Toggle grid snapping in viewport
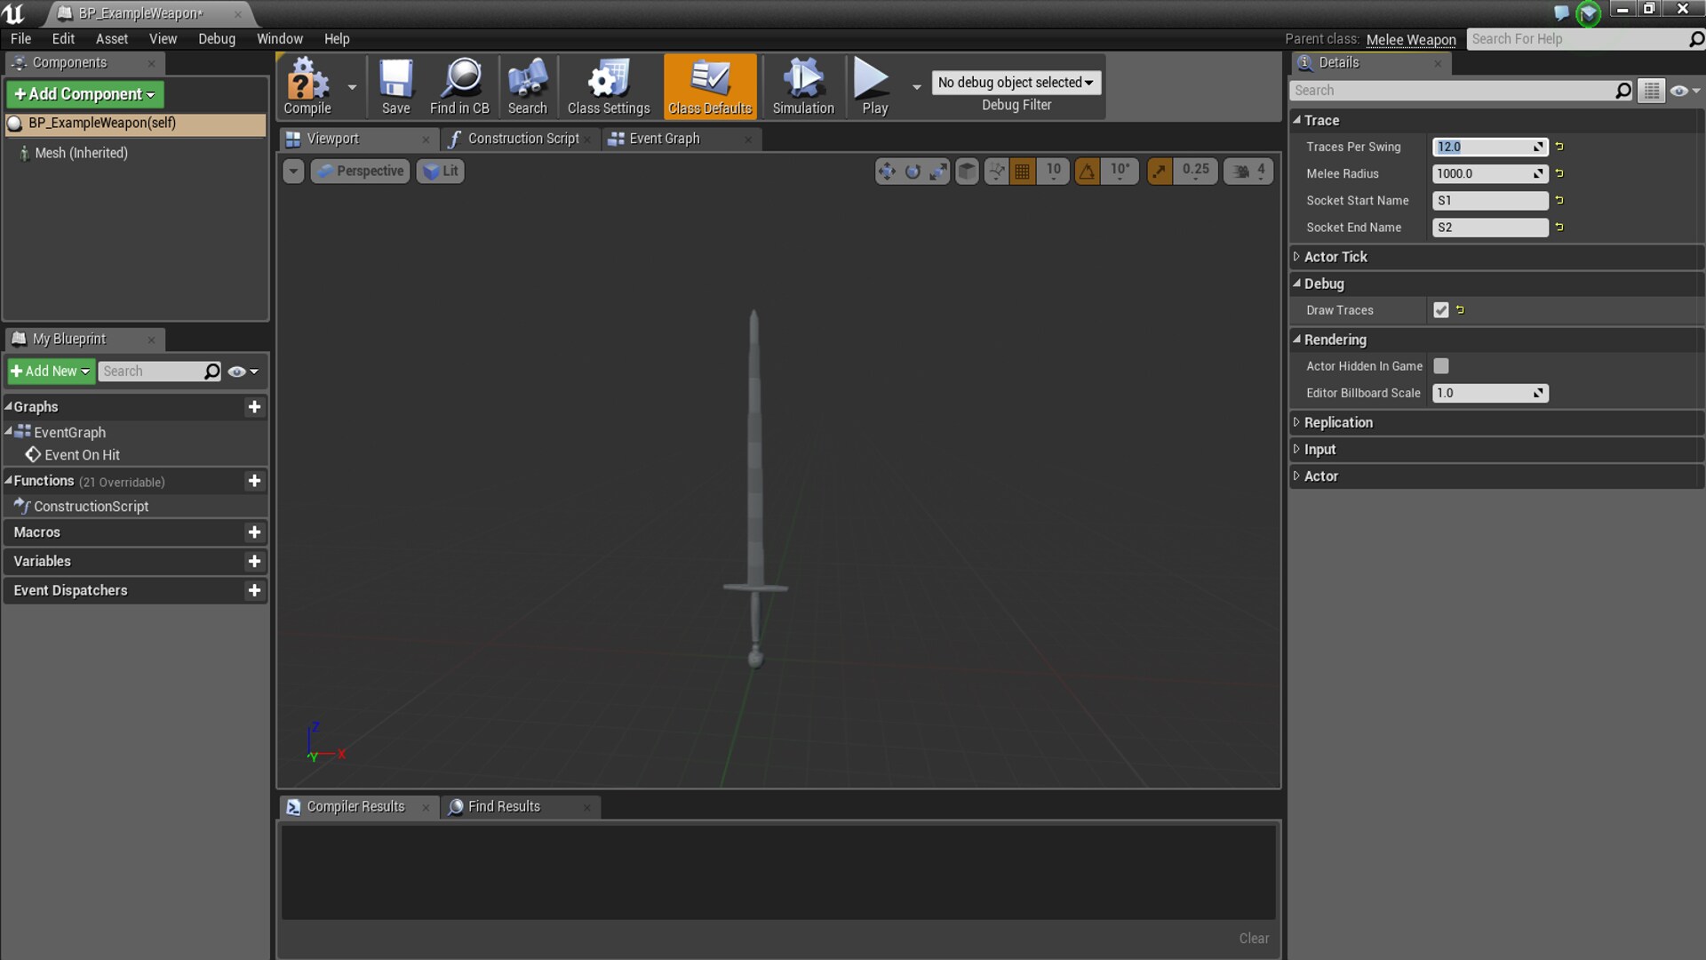 coord(1023,171)
